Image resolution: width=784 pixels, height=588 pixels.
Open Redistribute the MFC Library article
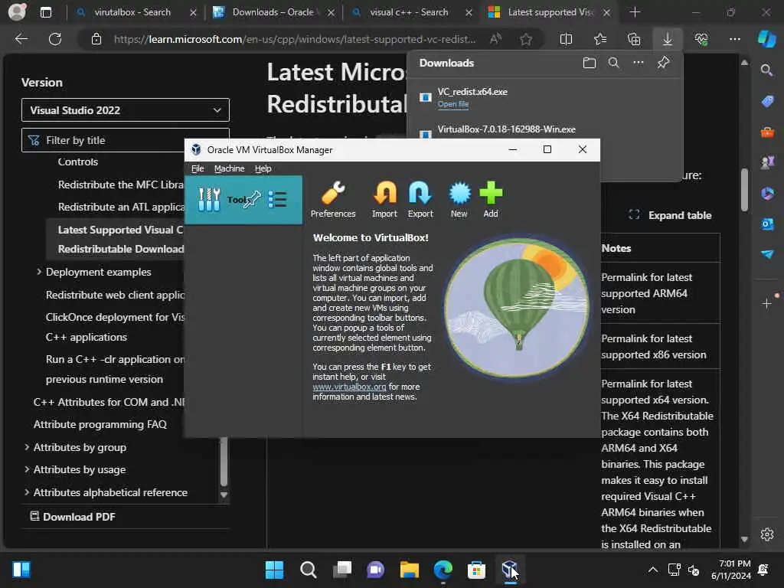(121, 185)
